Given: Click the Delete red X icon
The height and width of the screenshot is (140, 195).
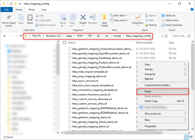Looking at the screenshot, I should (x=83, y=17).
